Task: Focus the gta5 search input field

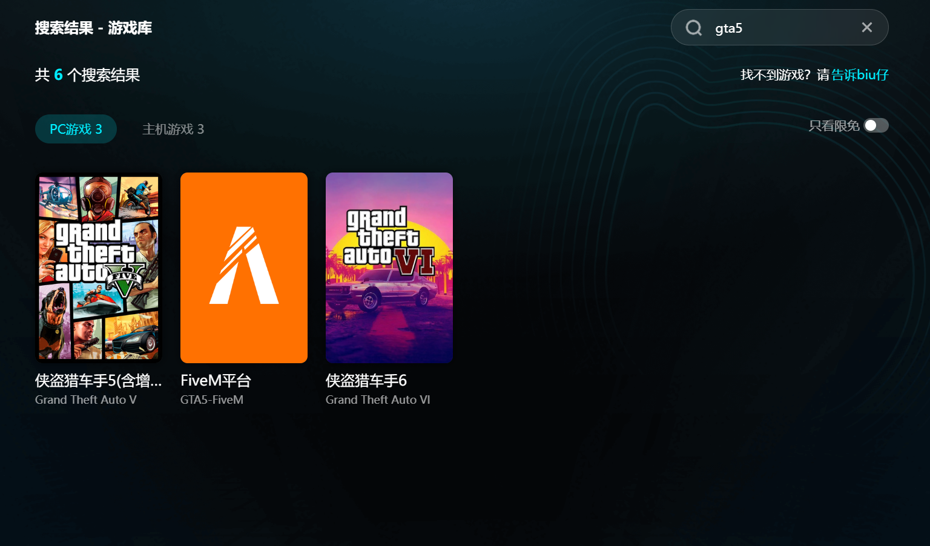Action: tap(779, 28)
